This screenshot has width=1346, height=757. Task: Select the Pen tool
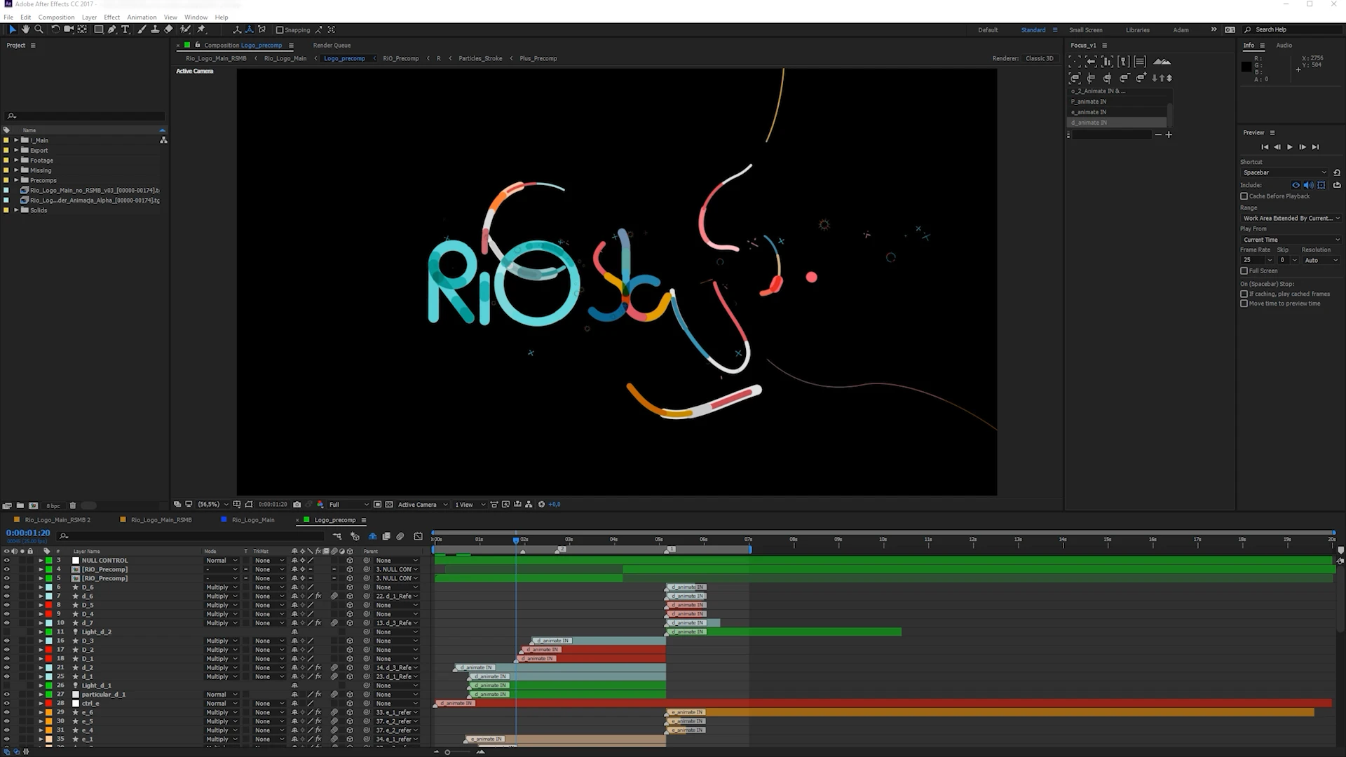(112, 29)
